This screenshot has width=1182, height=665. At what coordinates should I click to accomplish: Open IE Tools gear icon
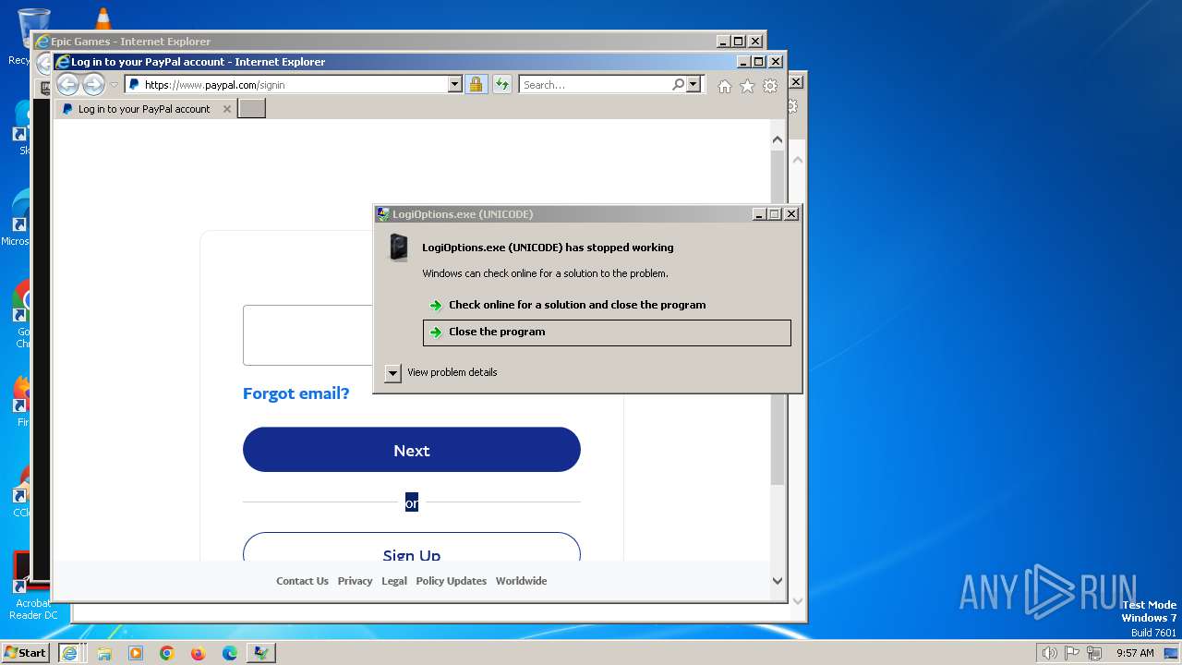(x=770, y=86)
